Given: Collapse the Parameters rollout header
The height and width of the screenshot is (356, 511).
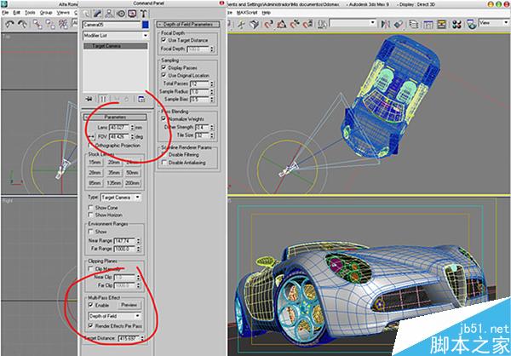Looking at the screenshot, I should click(x=115, y=117).
